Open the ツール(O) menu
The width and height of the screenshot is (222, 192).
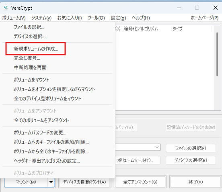96,18
